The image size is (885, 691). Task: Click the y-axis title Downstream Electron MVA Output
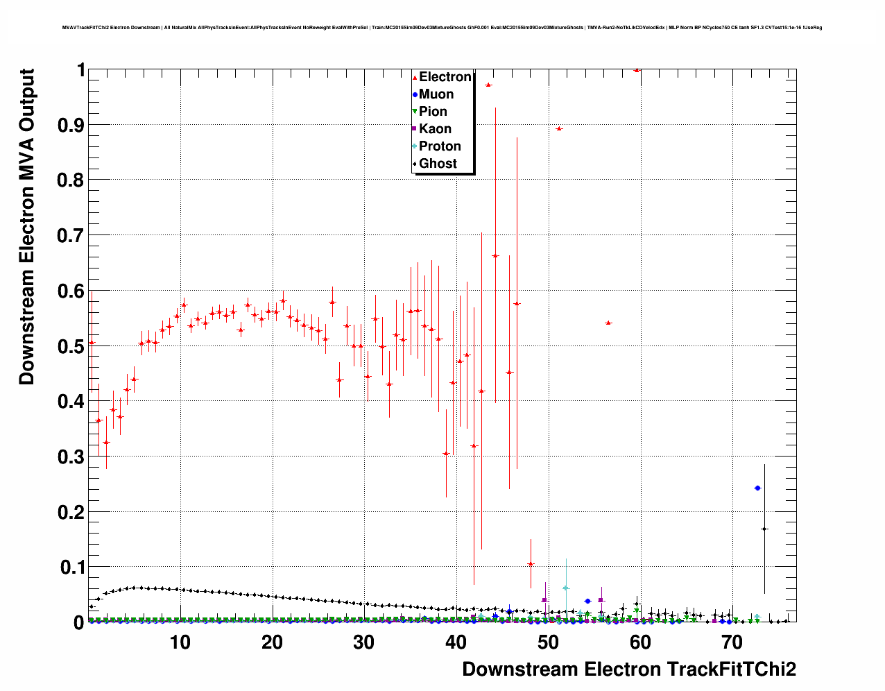click(x=26, y=227)
